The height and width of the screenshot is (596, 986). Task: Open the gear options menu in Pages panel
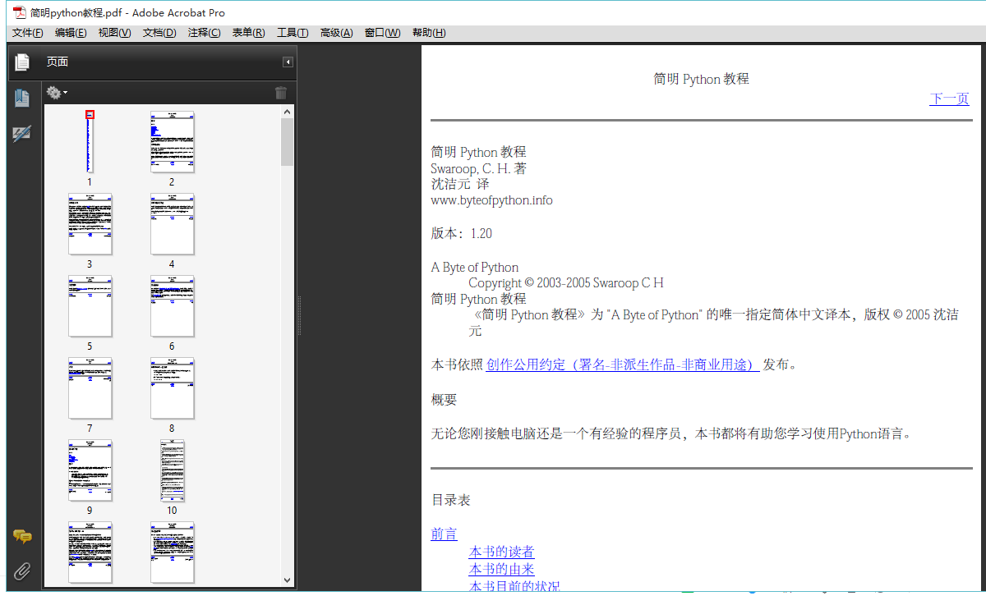coord(57,93)
